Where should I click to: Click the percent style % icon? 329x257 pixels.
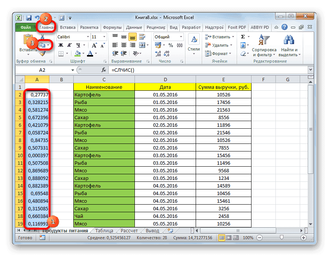coord(170,45)
